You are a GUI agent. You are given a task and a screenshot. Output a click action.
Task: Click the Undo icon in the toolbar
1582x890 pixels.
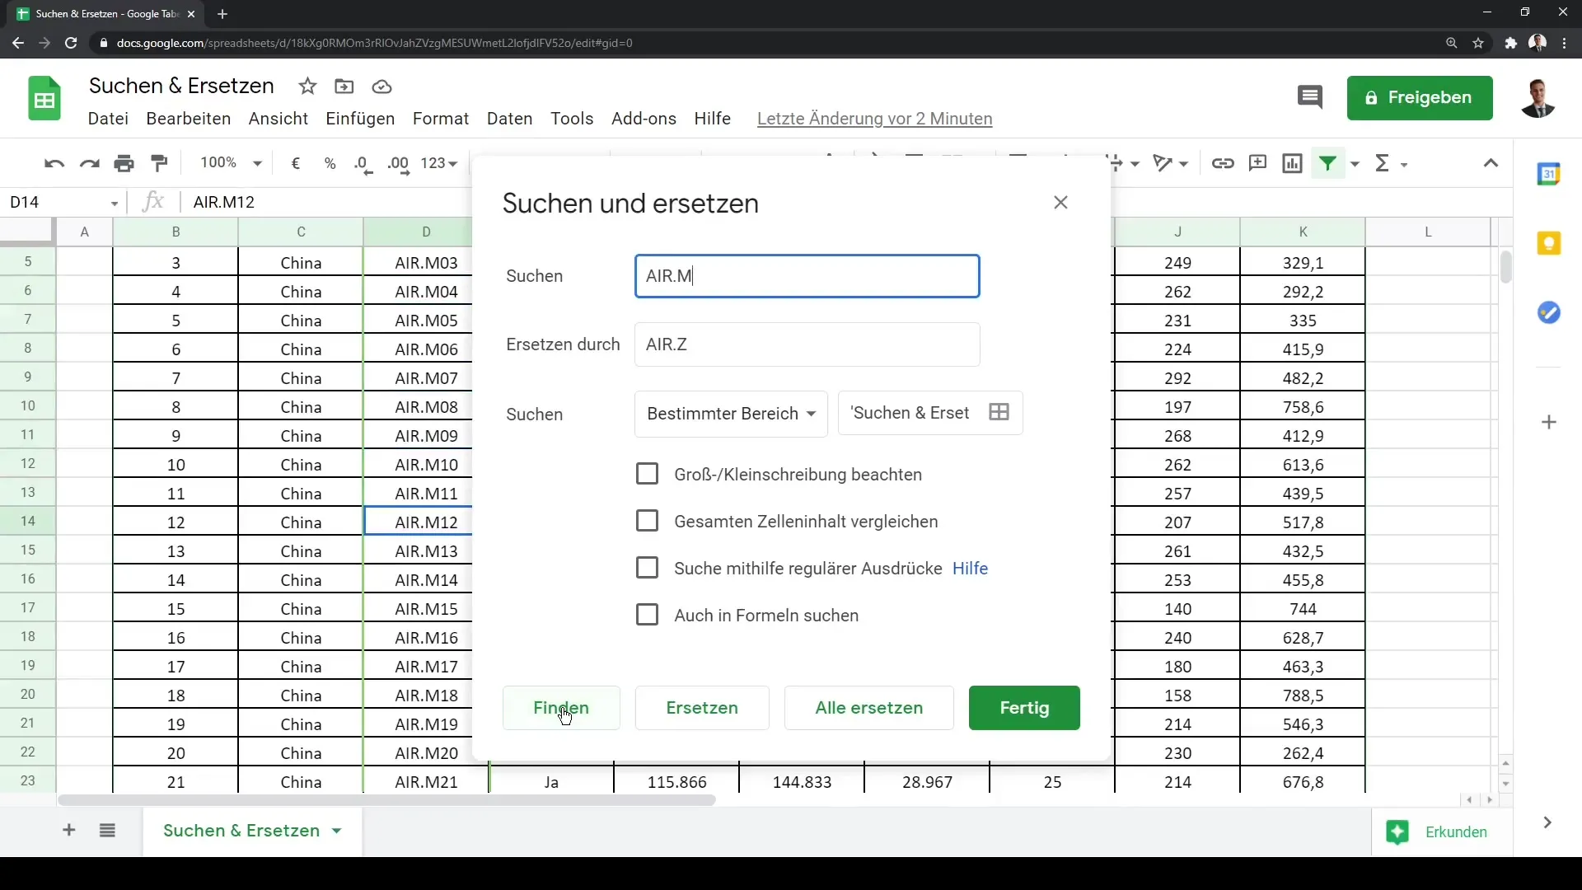click(x=54, y=163)
